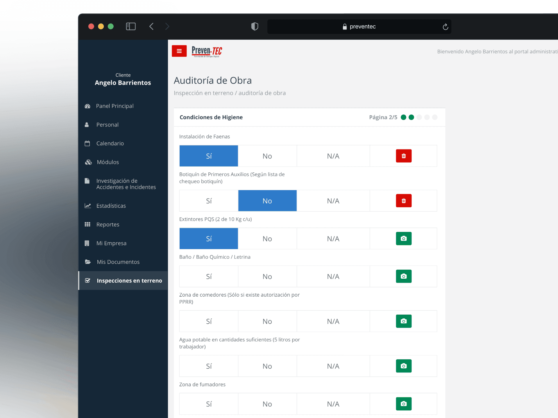Click the Reportes grid icon
Screen dimensions: 558x418
click(x=87, y=224)
